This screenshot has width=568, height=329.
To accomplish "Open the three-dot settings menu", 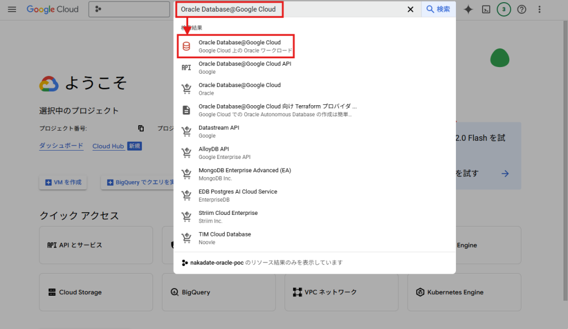I will [540, 9].
